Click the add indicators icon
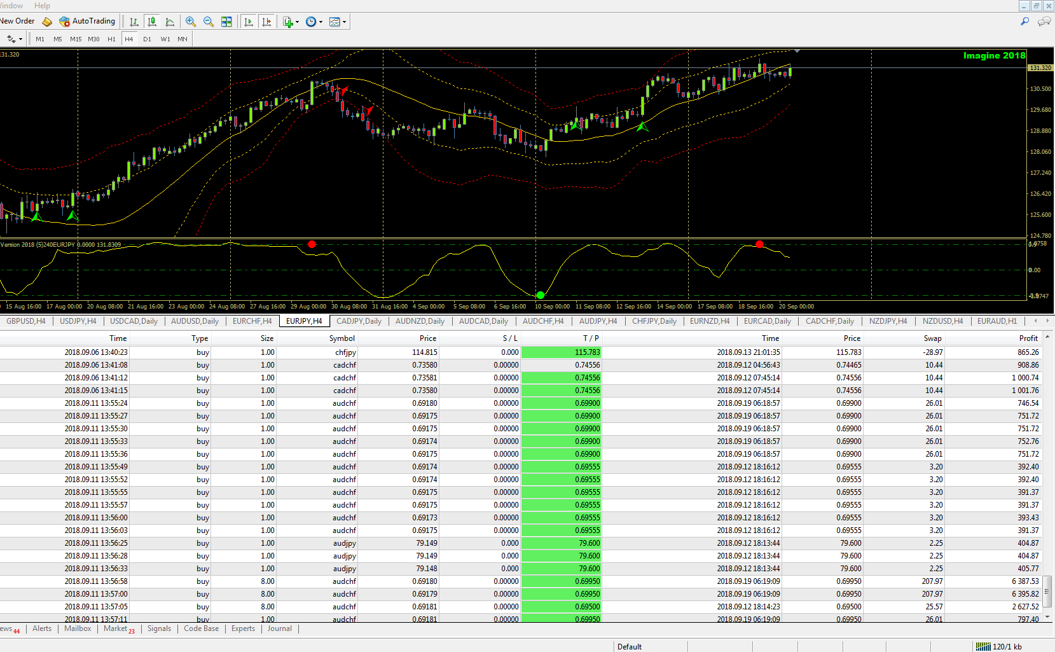This screenshot has width=1055, height=652. coord(287,22)
